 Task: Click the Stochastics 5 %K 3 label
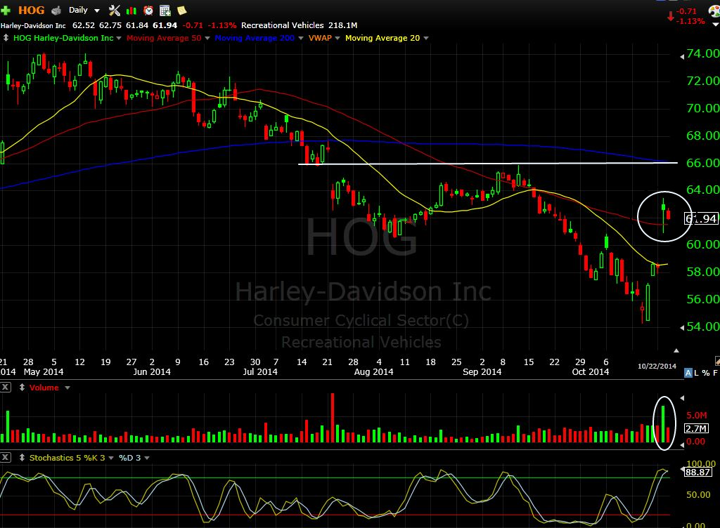coord(67,457)
